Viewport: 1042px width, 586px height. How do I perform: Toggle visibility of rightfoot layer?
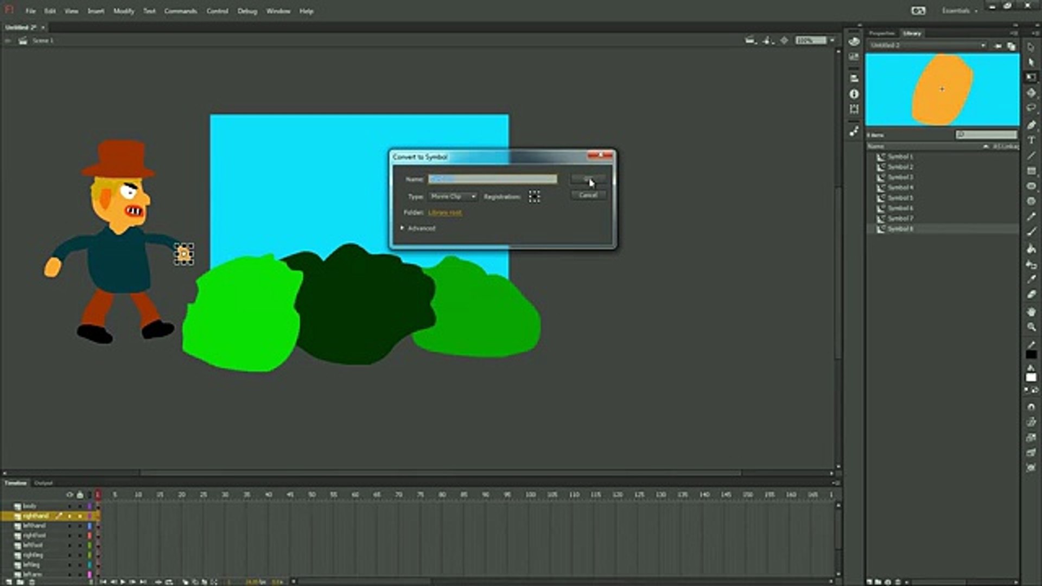pyautogui.click(x=69, y=536)
